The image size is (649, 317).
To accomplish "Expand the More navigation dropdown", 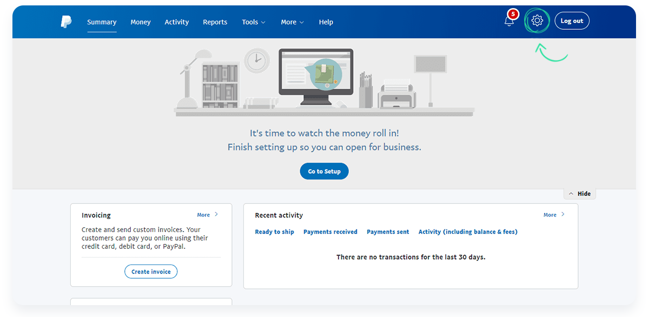I will [x=293, y=22].
